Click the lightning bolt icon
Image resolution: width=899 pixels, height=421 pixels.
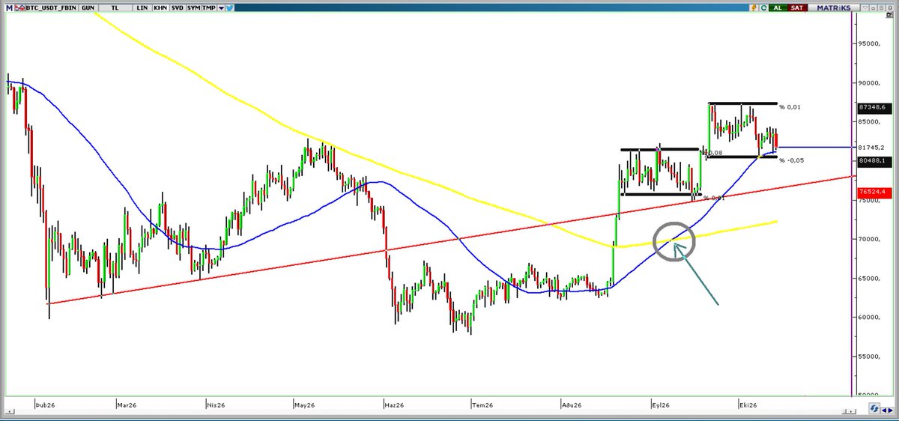754,7
